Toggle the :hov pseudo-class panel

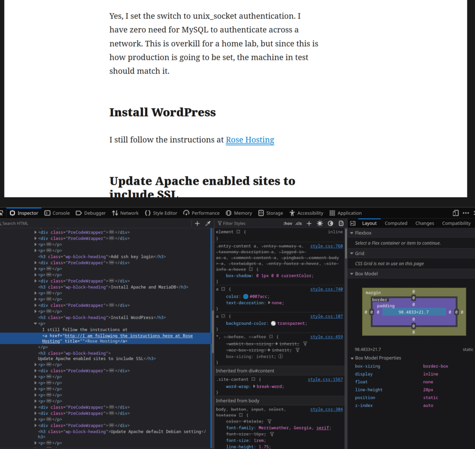pyautogui.click(x=288, y=223)
